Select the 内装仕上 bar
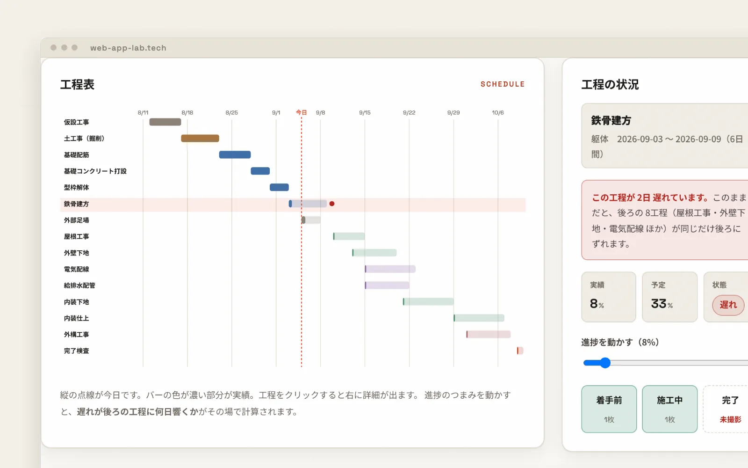 pyautogui.click(x=479, y=318)
